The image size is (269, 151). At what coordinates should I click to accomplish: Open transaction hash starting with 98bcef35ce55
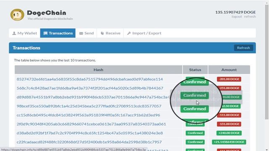click(89, 106)
